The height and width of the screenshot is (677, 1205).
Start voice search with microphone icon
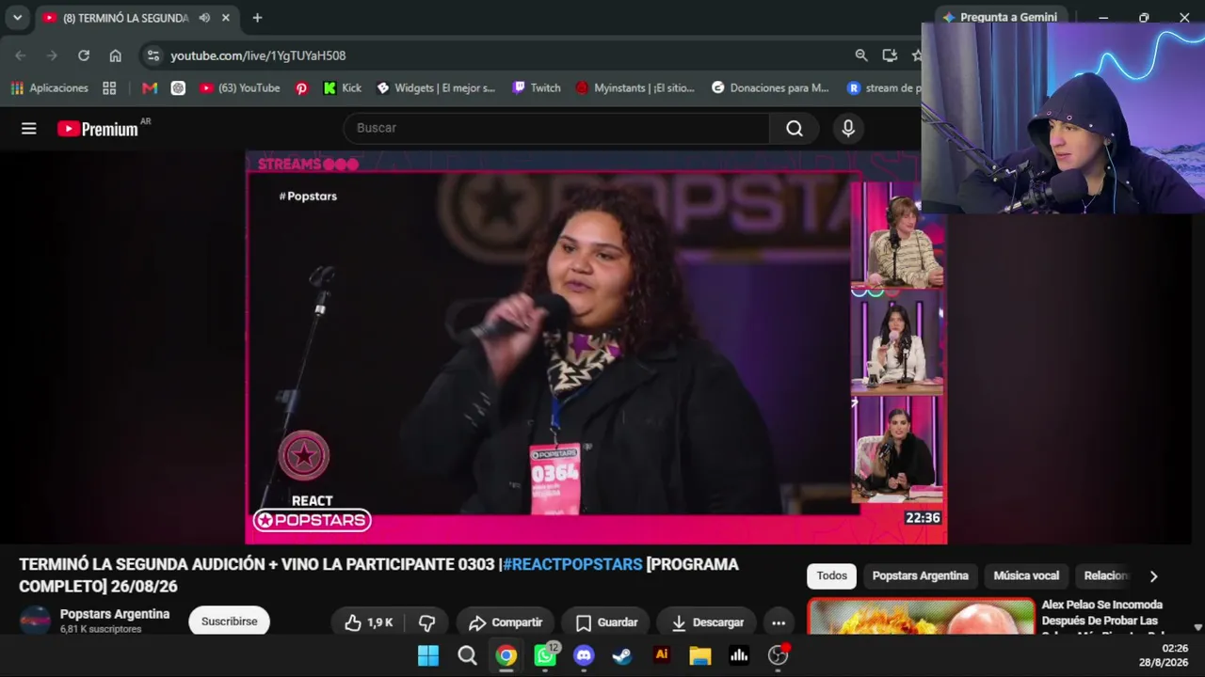848,129
